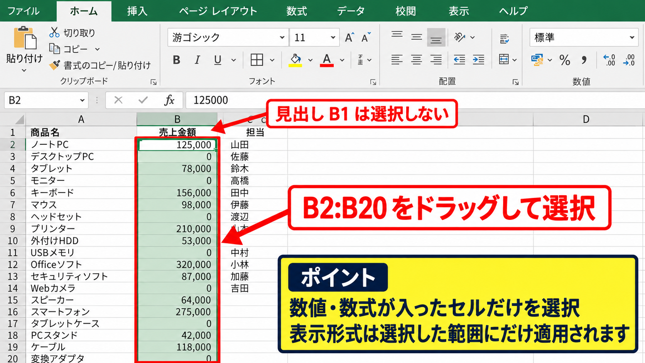Screen dimensions: 645x363
Task: Apply comma style number format
Action: (x=584, y=60)
